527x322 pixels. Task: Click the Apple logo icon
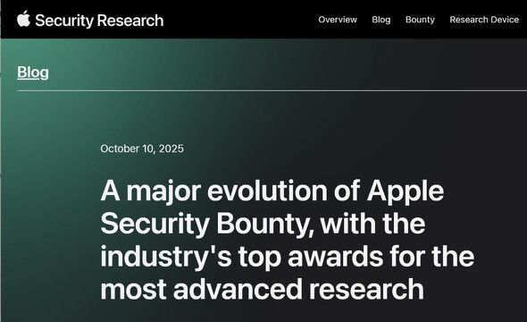coord(23,19)
